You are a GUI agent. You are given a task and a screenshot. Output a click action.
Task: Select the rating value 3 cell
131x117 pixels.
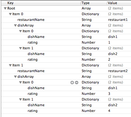(x=109, y=94)
